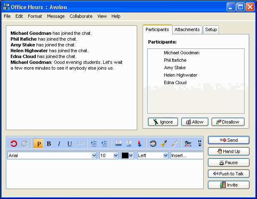Click the underline formatting icon
This screenshot has width=257, height=199.
coord(69,144)
